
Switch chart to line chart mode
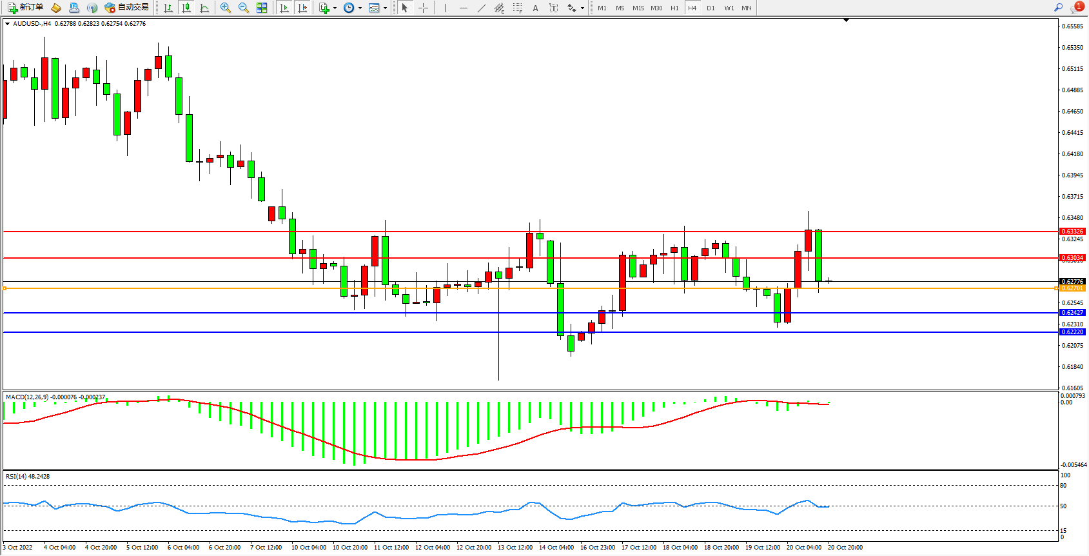pos(204,8)
